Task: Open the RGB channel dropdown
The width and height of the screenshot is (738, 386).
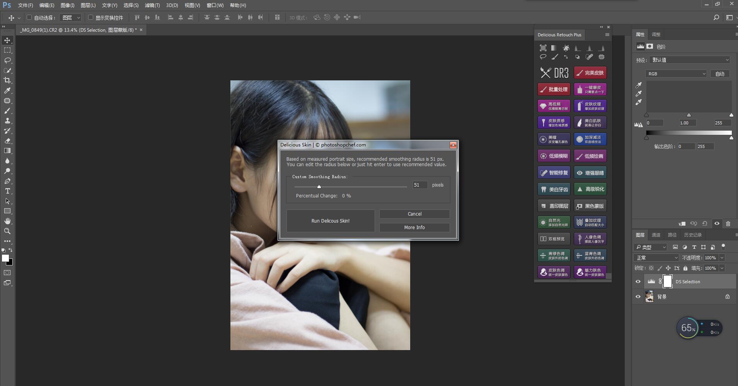Action: pos(676,74)
